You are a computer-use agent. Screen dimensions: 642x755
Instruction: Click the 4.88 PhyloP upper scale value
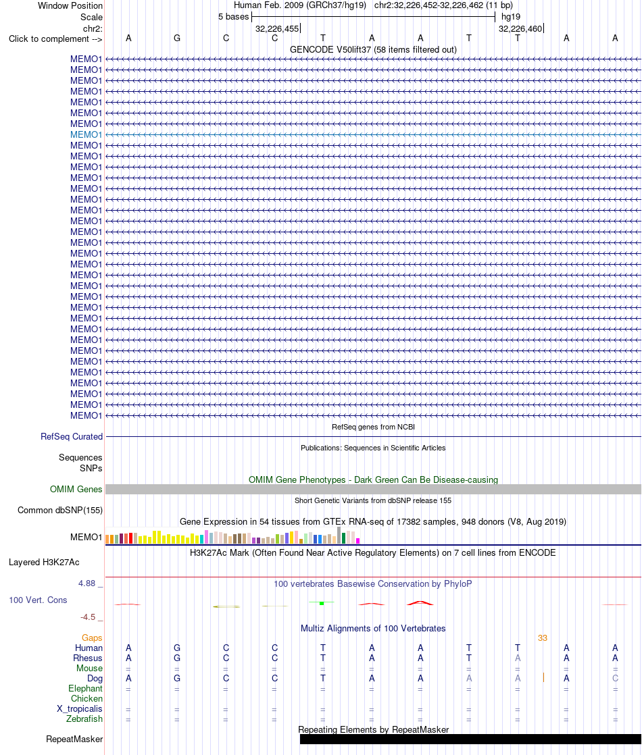click(87, 583)
